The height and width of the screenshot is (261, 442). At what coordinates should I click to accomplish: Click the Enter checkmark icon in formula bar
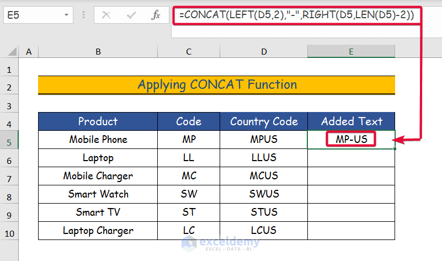pos(131,15)
